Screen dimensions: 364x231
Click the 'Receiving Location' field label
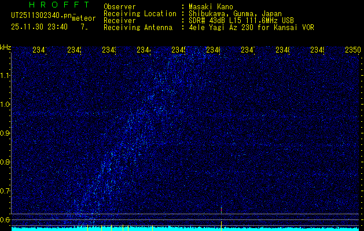140,14
